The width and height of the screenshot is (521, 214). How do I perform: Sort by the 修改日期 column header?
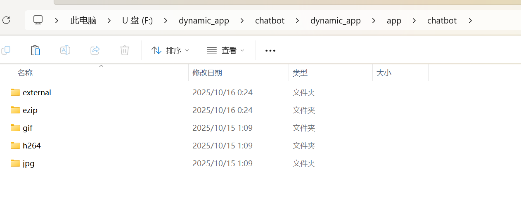(207, 73)
